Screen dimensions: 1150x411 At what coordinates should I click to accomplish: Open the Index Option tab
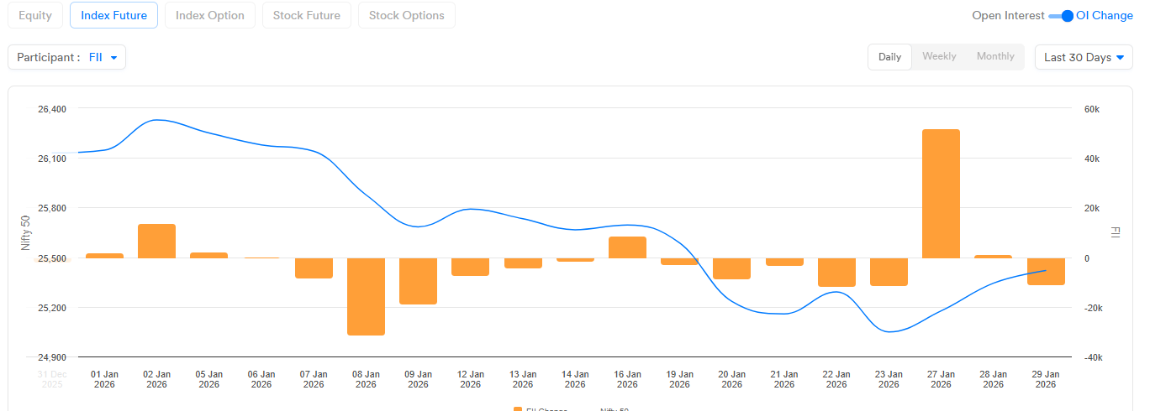pos(209,15)
